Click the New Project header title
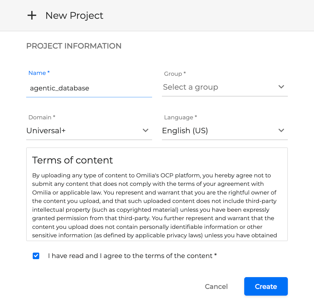 74,16
